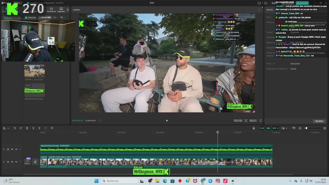329x185 pixels.
Task: Open the Légendes tab
Action: pyautogui.click(x=61, y=10)
